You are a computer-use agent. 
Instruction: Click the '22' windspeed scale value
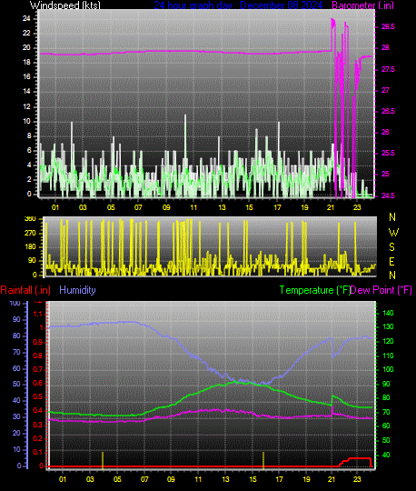click(x=26, y=34)
